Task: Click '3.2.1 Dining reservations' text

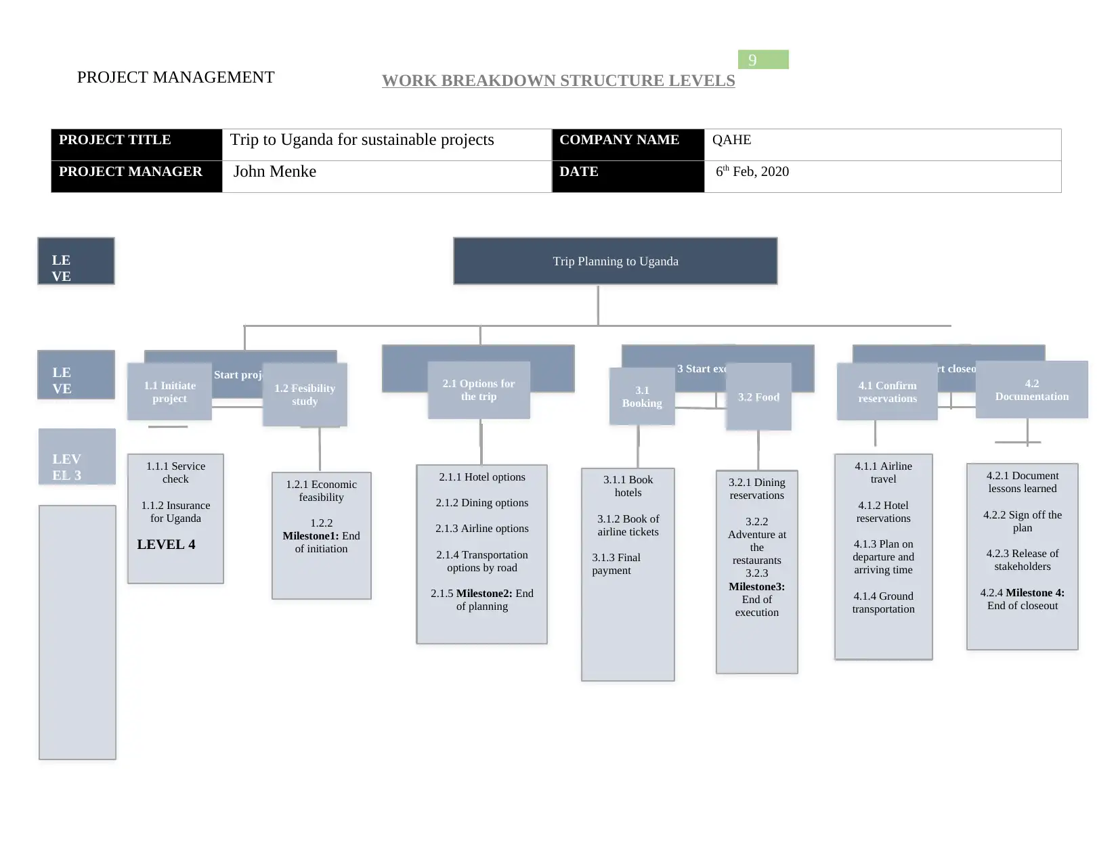Action: [x=756, y=489]
